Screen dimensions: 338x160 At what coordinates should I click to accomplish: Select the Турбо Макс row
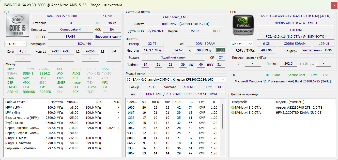point(62,123)
